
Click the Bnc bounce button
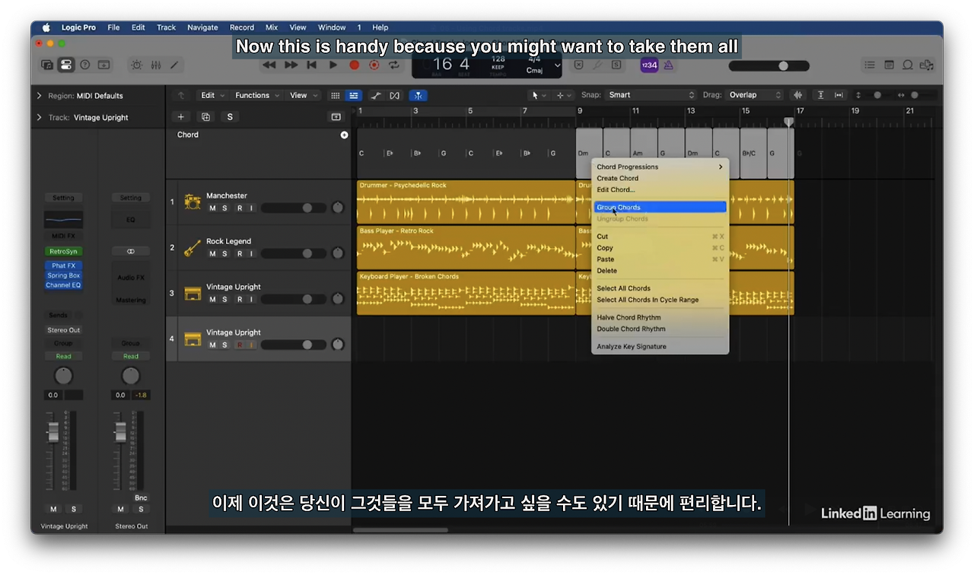[141, 498]
